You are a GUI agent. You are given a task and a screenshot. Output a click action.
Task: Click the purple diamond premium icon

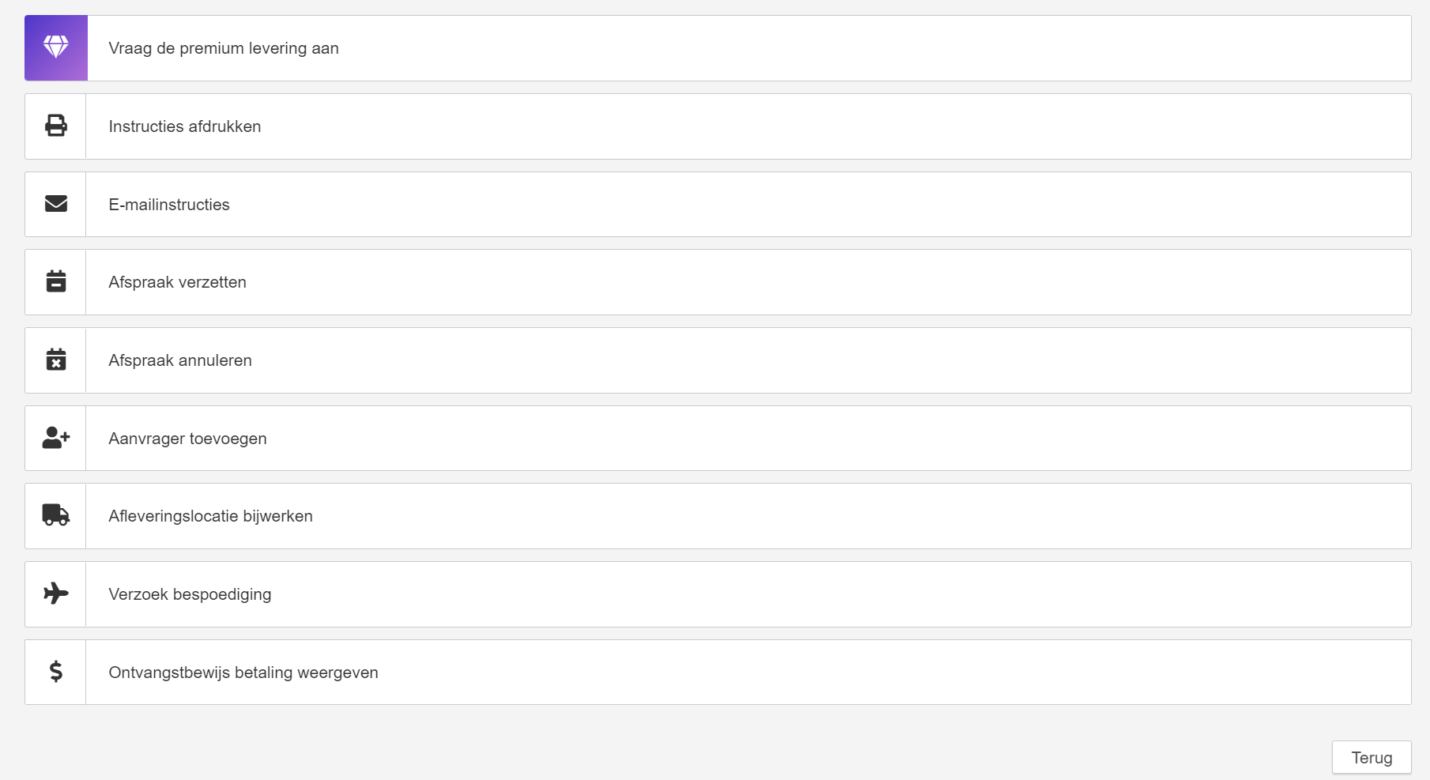[x=56, y=47]
